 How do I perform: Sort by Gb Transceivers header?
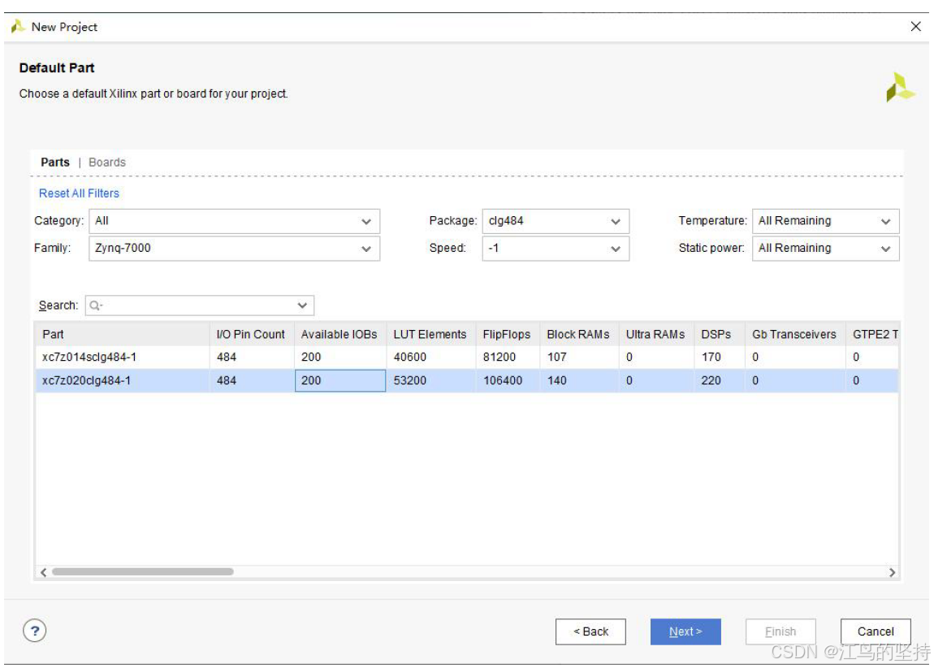pyautogui.click(x=794, y=334)
